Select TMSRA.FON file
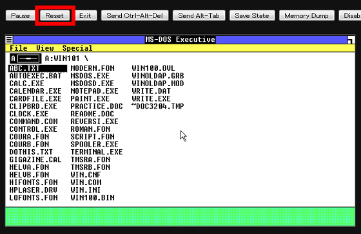 (x=90, y=159)
